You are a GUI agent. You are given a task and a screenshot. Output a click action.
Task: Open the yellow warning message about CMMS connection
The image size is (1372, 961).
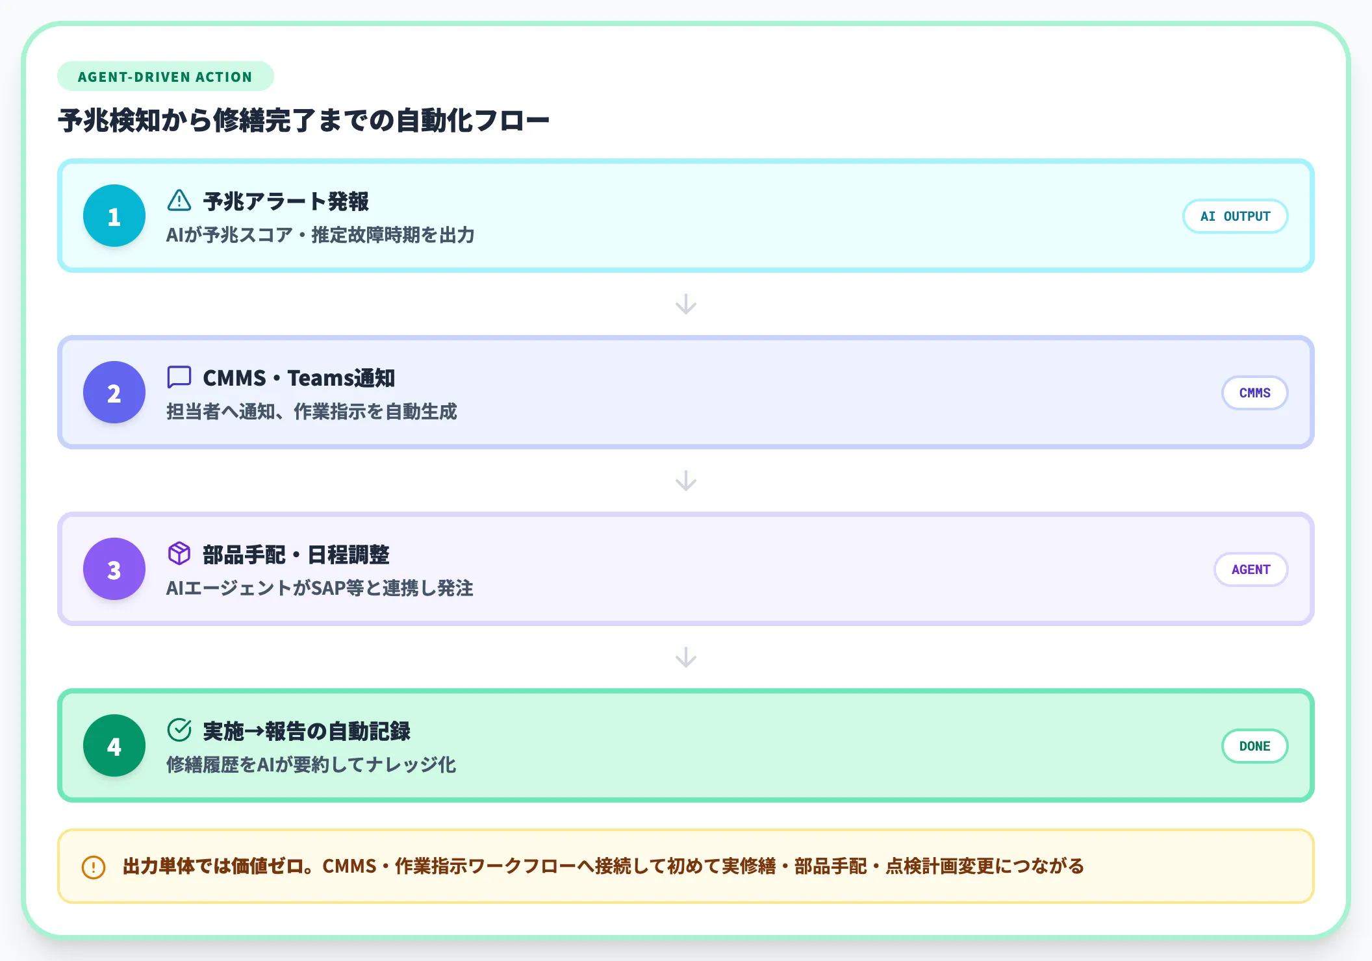603,866
